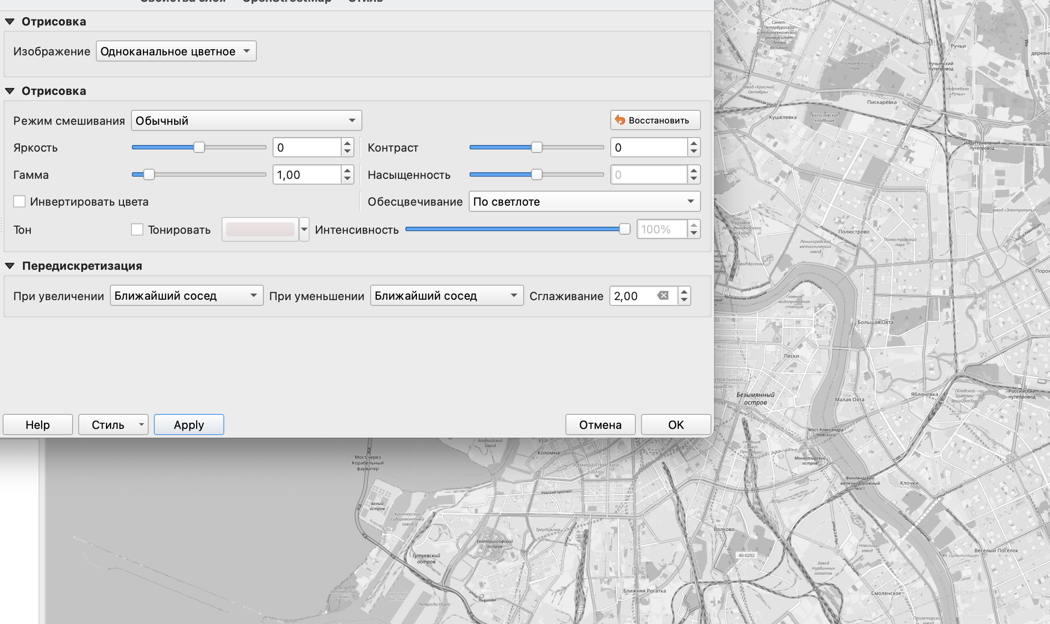This screenshot has width=1050, height=624.
Task: Click the Apply button
Action: 189,424
